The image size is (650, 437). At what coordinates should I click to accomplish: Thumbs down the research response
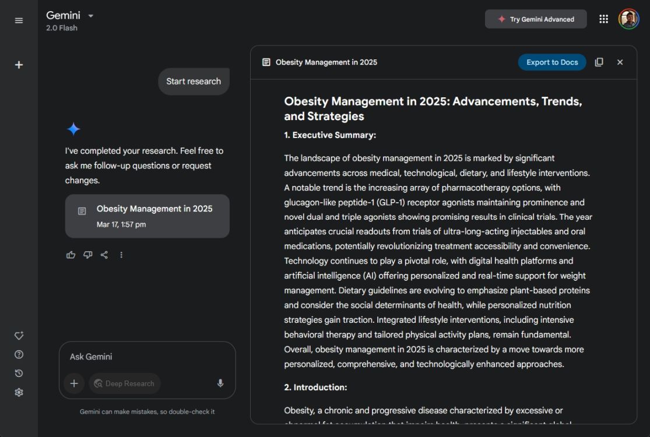pos(87,255)
